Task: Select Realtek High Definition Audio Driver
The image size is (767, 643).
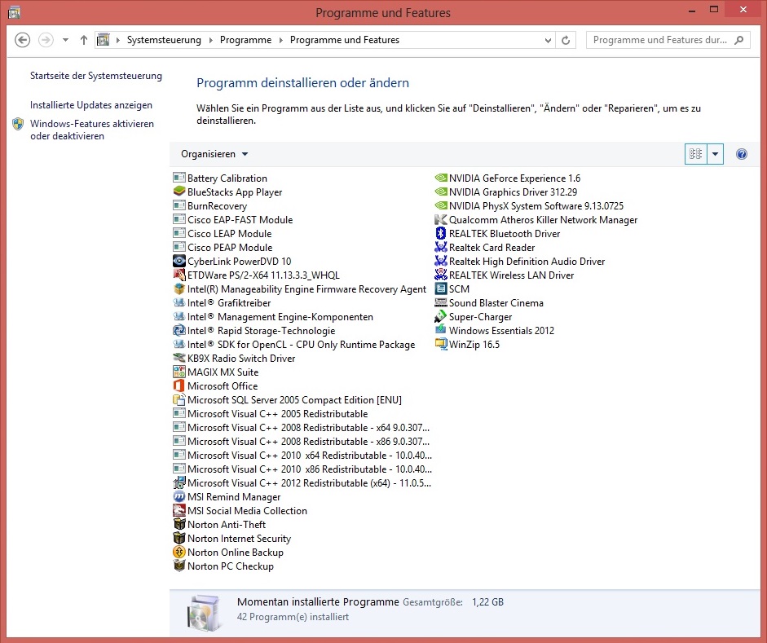Action: (x=520, y=261)
